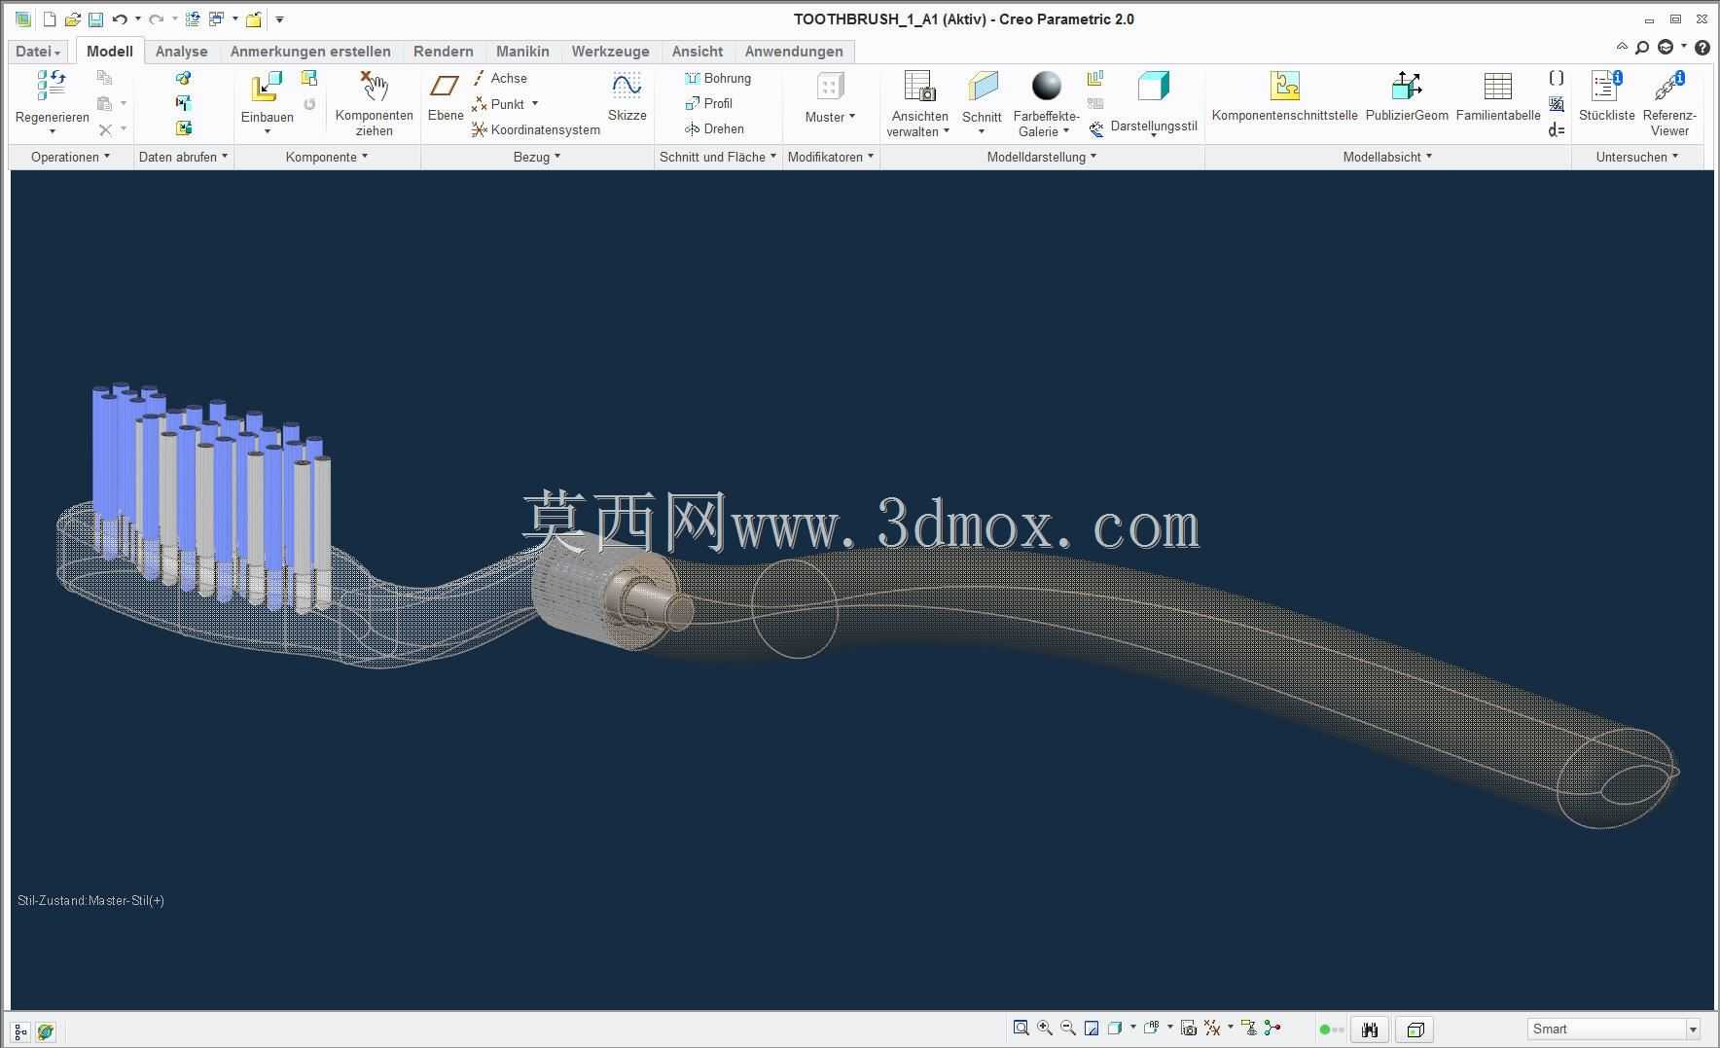Viewport: 1720px width, 1048px height.
Task: Expand the Untersuchen group
Action: click(1637, 157)
